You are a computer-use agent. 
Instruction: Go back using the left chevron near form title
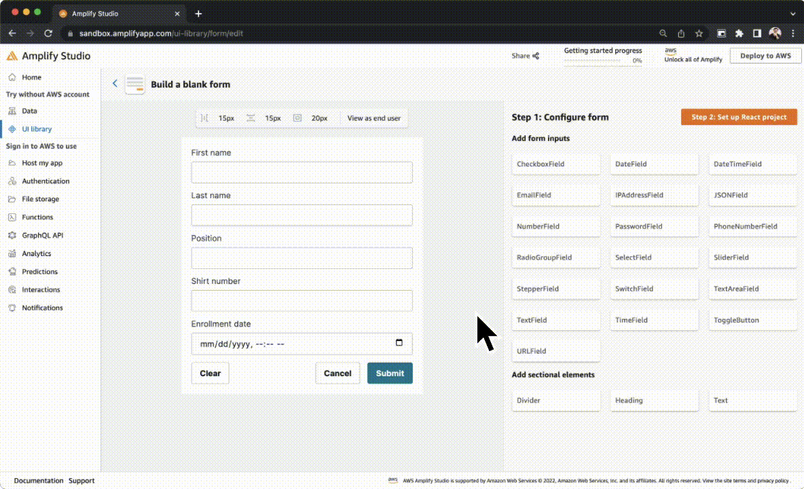[115, 83]
